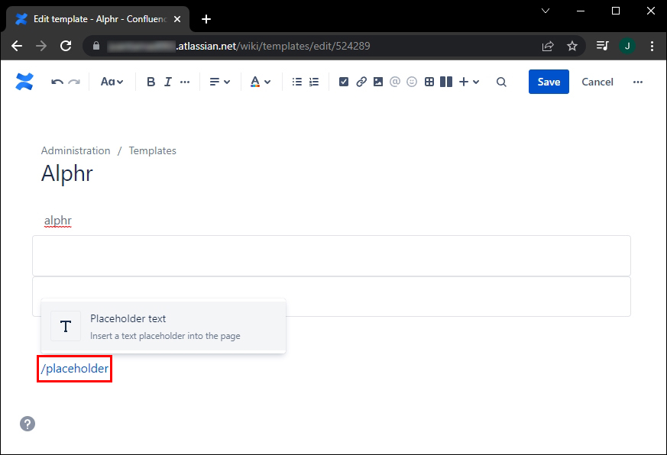
Task: Click the /placeholder typed command
Action: click(74, 368)
